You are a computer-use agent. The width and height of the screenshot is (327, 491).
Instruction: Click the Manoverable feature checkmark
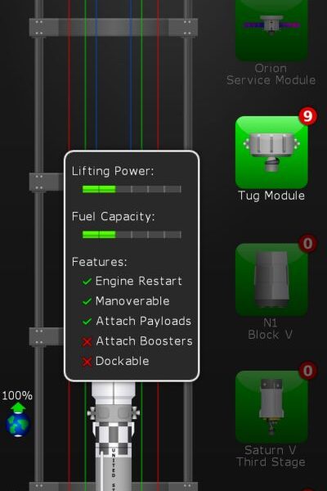pyautogui.click(x=87, y=301)
